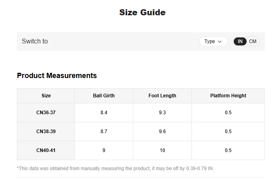Click the Ball Girth column header
Image resolution: width=278 pixels, height=181 pixels.
pyautogui.click(x=104, y=96)
